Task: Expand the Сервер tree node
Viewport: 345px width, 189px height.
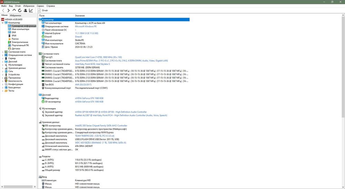Action: [2, 58]
